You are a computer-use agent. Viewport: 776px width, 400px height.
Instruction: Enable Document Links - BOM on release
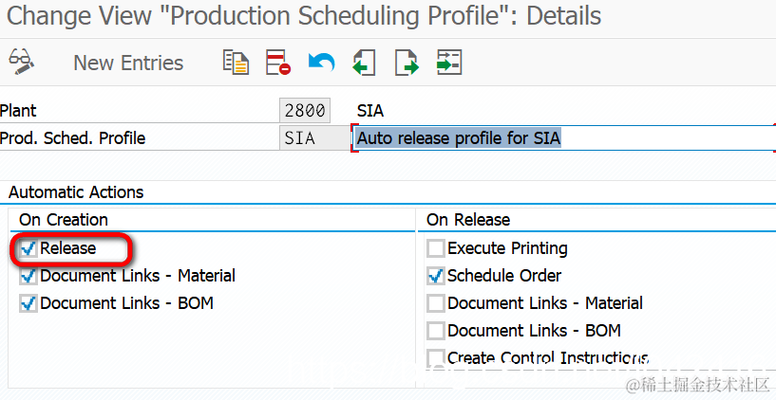click(436, 331)
